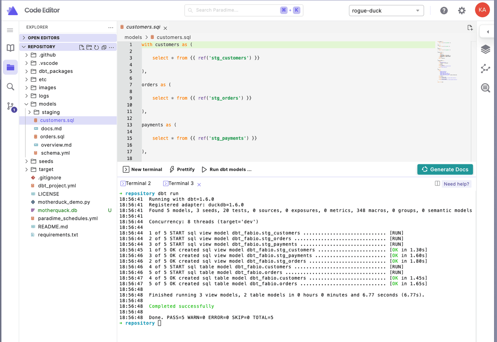Open the hamburger menu in the sidebar
Screen dimensions: 497x342
[10, 30]
